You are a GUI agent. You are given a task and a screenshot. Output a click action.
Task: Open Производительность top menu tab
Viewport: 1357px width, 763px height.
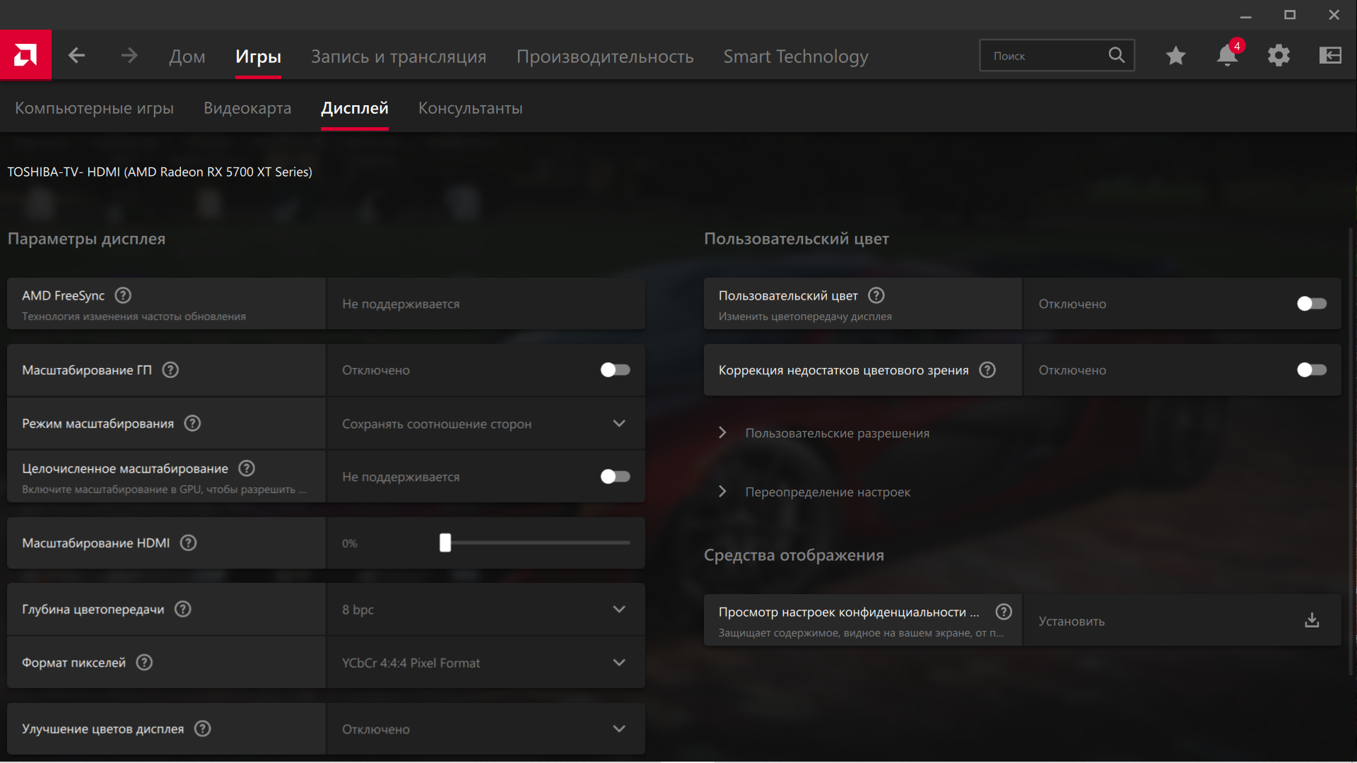[x=605, y=57]
